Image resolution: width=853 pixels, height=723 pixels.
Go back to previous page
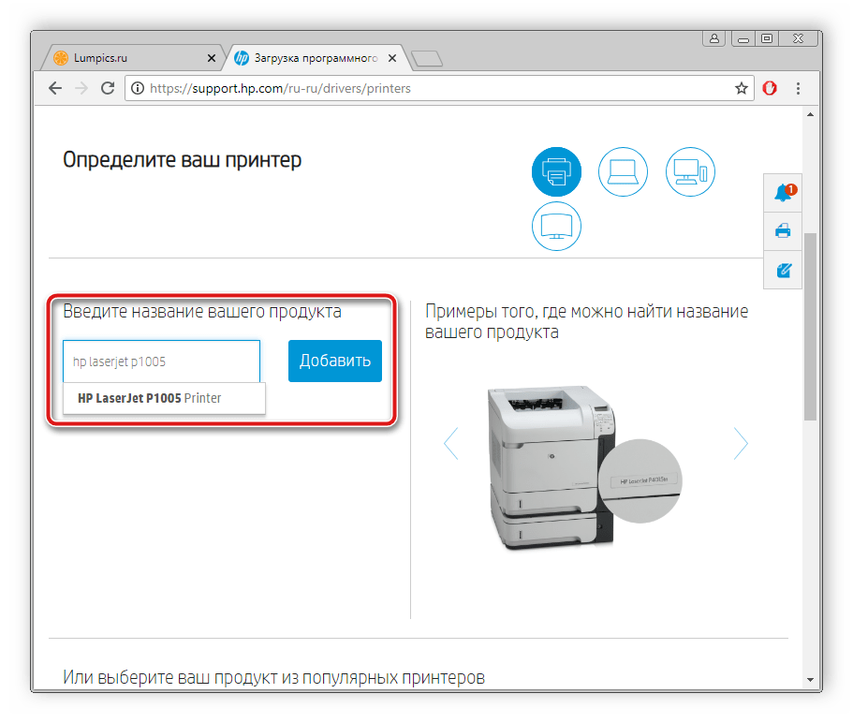55,88
